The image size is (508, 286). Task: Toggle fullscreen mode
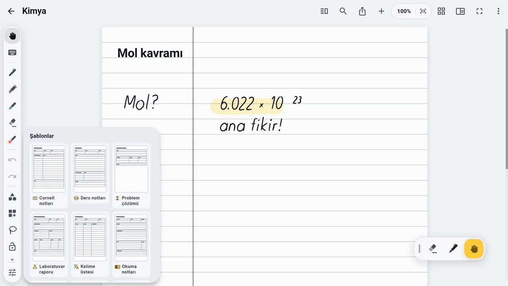click(479, 11)
